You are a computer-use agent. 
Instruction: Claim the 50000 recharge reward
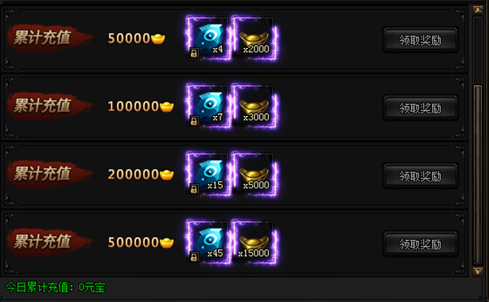[420, 40]
